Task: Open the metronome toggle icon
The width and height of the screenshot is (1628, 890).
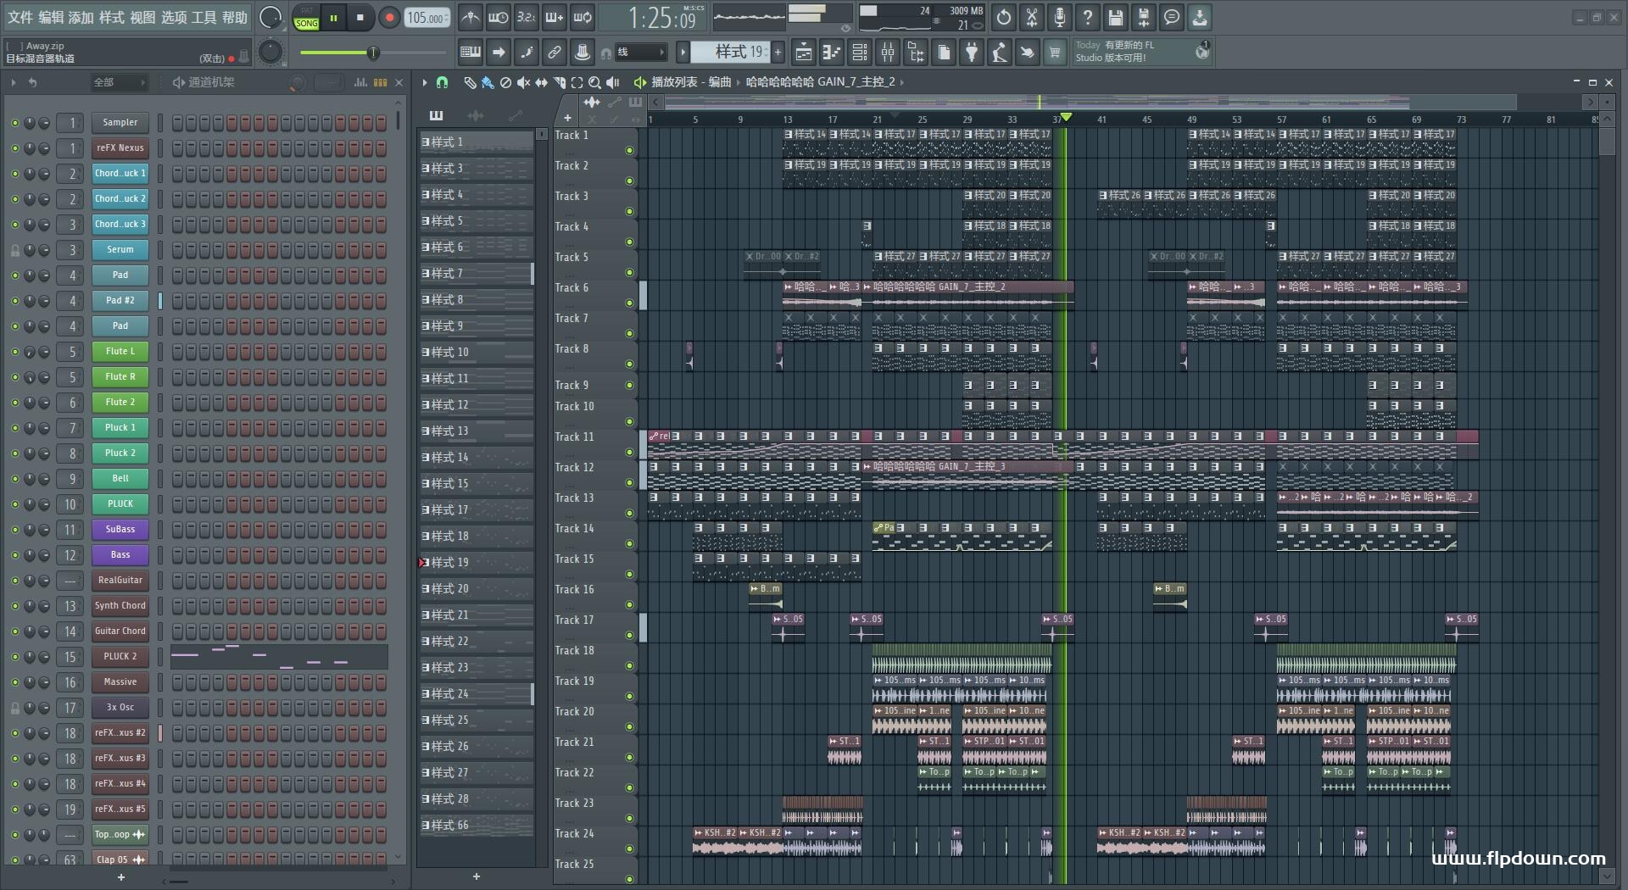Action: click(470, 17)
